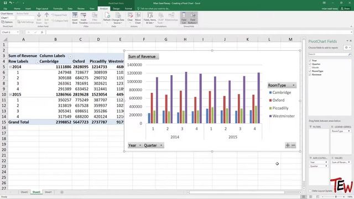The width and height of the screenshot is (354, 199).
Task: Save the workbook from Quick Access Toolbar
Action: point(5,3)
